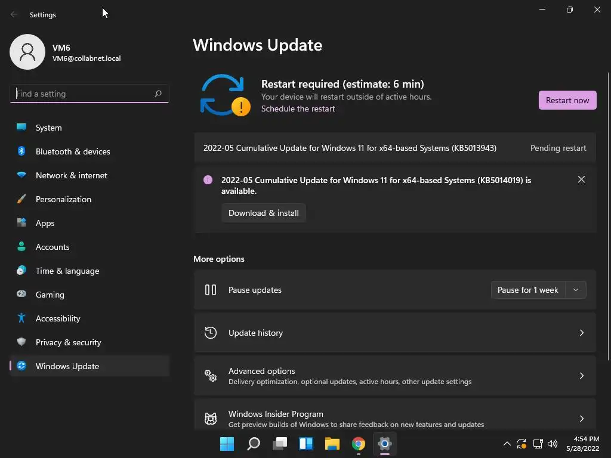This screenshot has width=611, height=458.
Task: Click the back arrow next to Settings
Action: (x=14, y=14)
